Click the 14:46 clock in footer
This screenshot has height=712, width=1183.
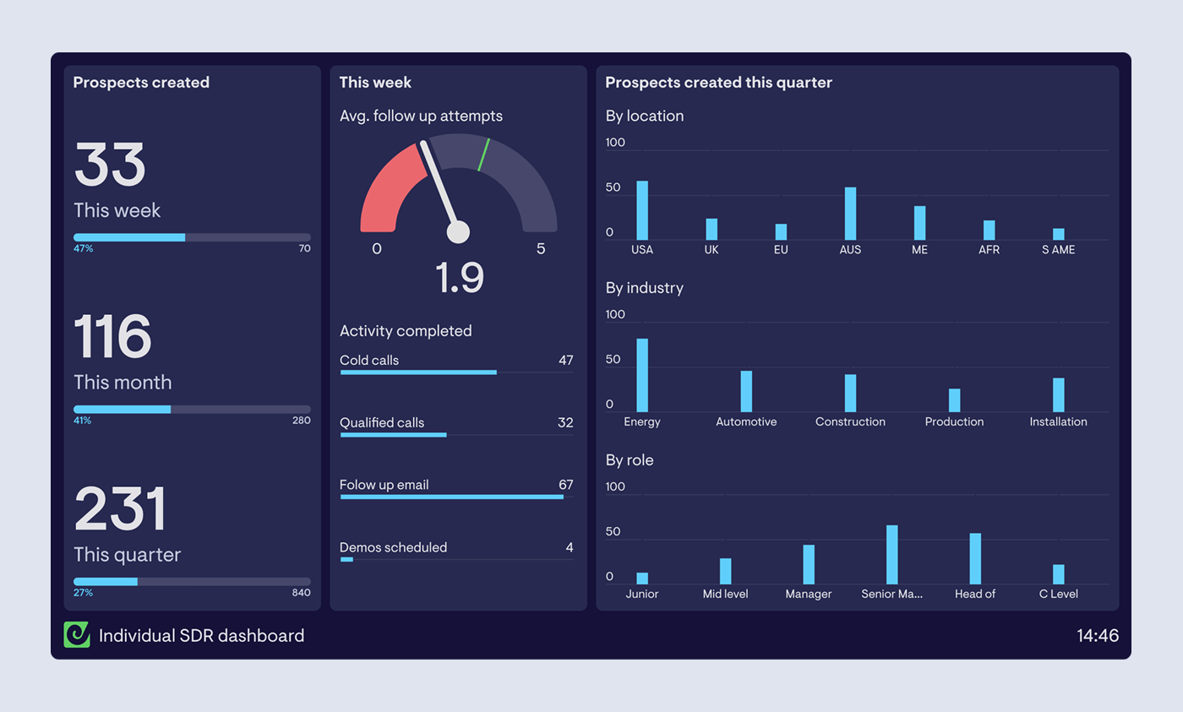tap(1098, 636)
